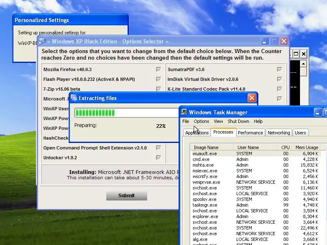Image resolution: width=327 pixels, height=245 pixels.
Task: Toggle the Flash Player v18.0.0.232 checkbox
Action: click(x=159, y=79)
